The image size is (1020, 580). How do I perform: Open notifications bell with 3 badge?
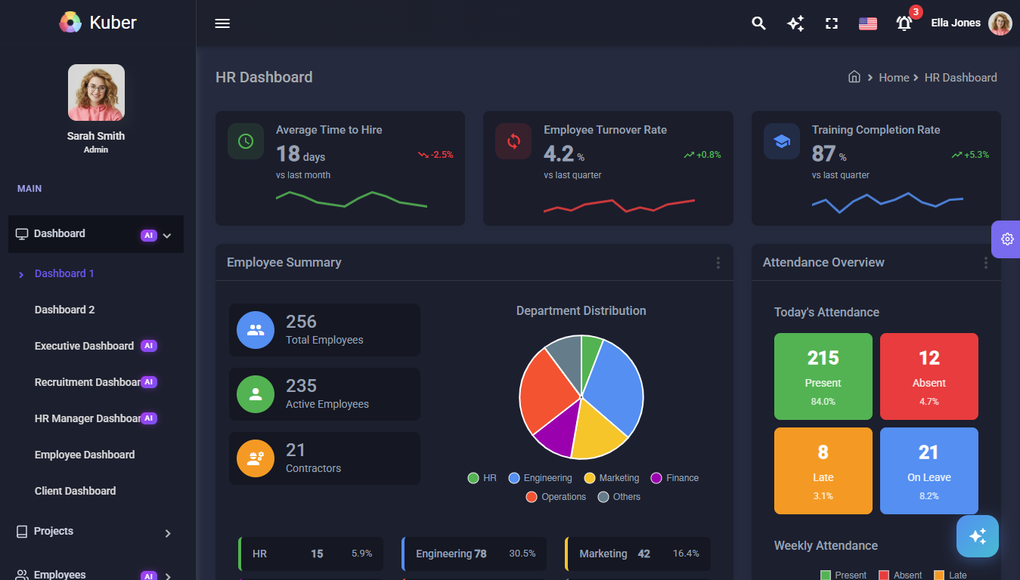point(904,23)
